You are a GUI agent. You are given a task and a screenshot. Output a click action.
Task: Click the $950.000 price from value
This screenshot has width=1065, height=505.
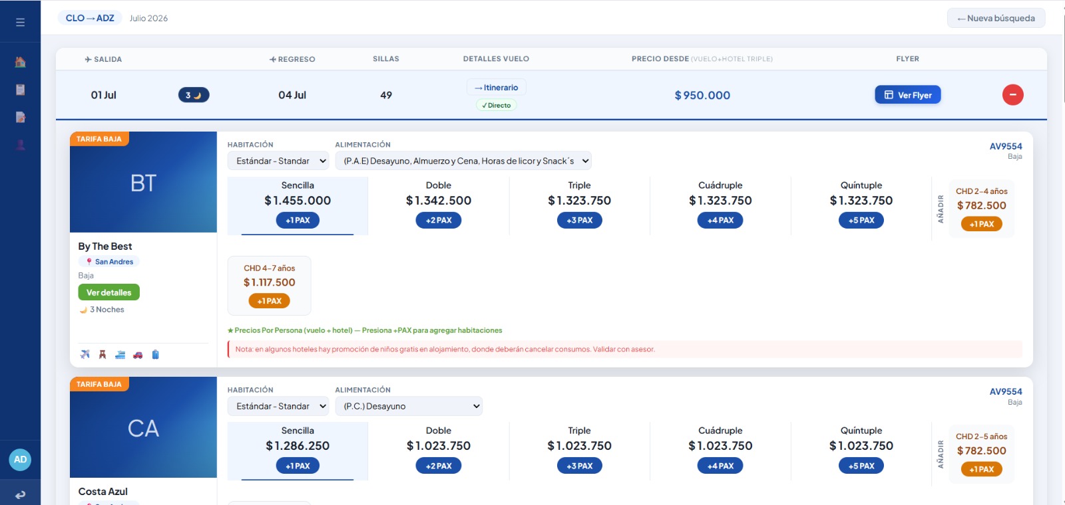pyautogui.click(x=702, y=96)
